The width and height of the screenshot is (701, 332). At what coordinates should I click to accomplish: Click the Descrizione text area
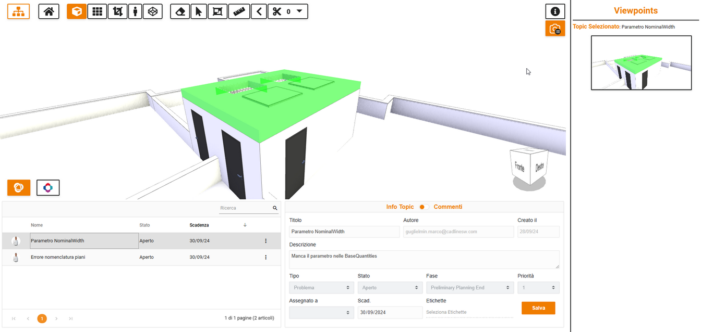(x=425, y=260)
